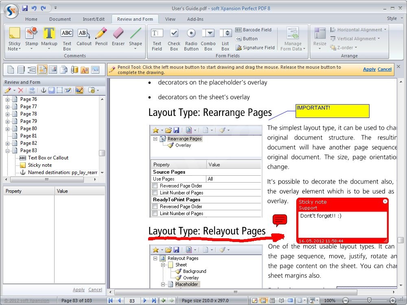Select the Pencil tool in ribbon

(x=101, y=36)
